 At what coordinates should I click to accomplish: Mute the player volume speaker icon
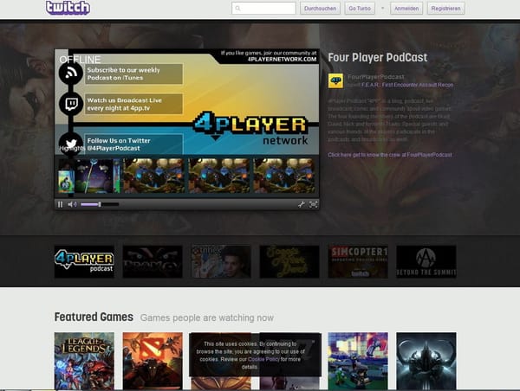(x=72, y=204)
